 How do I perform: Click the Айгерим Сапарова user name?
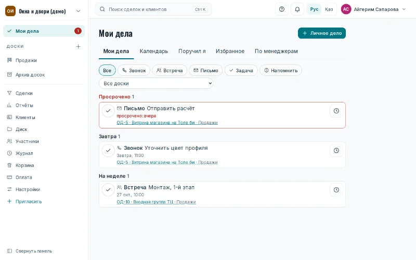tap(376, 9)
